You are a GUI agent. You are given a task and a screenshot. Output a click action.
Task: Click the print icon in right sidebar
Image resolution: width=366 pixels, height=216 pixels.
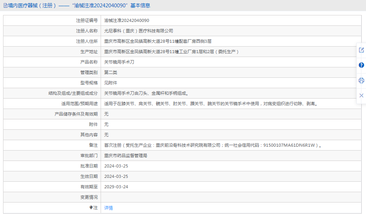pos(361,80)
